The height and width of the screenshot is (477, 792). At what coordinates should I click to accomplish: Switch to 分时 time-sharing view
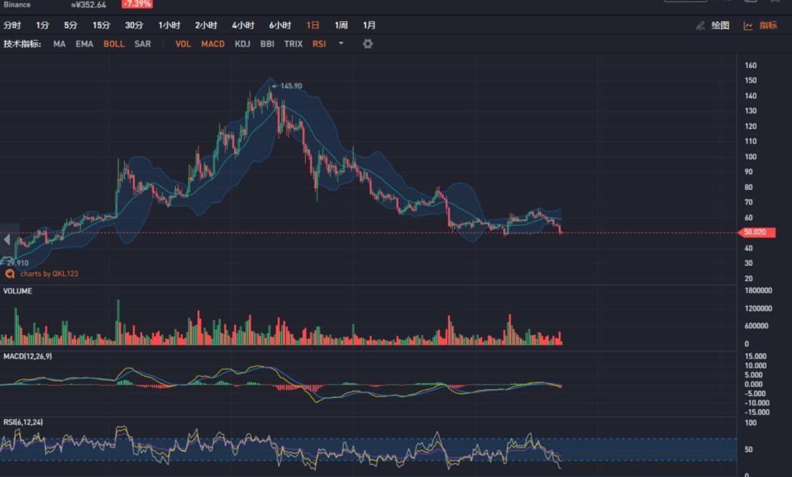pos(12,25)
